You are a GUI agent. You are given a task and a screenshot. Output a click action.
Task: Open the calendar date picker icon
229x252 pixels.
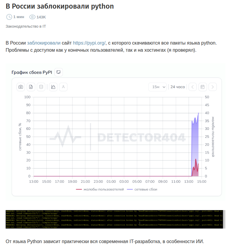203,87
